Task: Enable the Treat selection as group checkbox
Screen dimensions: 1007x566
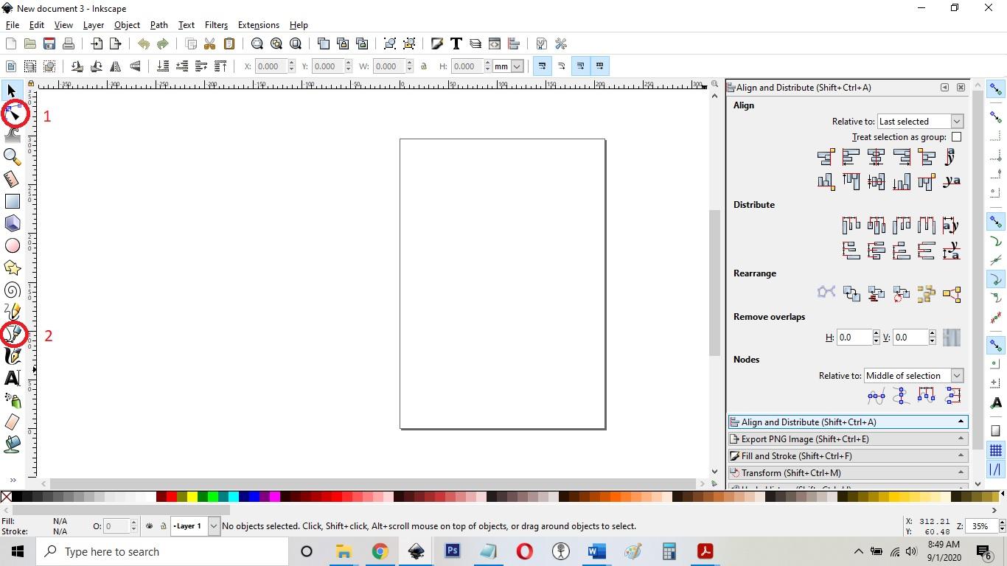Action: click(956, 137)
